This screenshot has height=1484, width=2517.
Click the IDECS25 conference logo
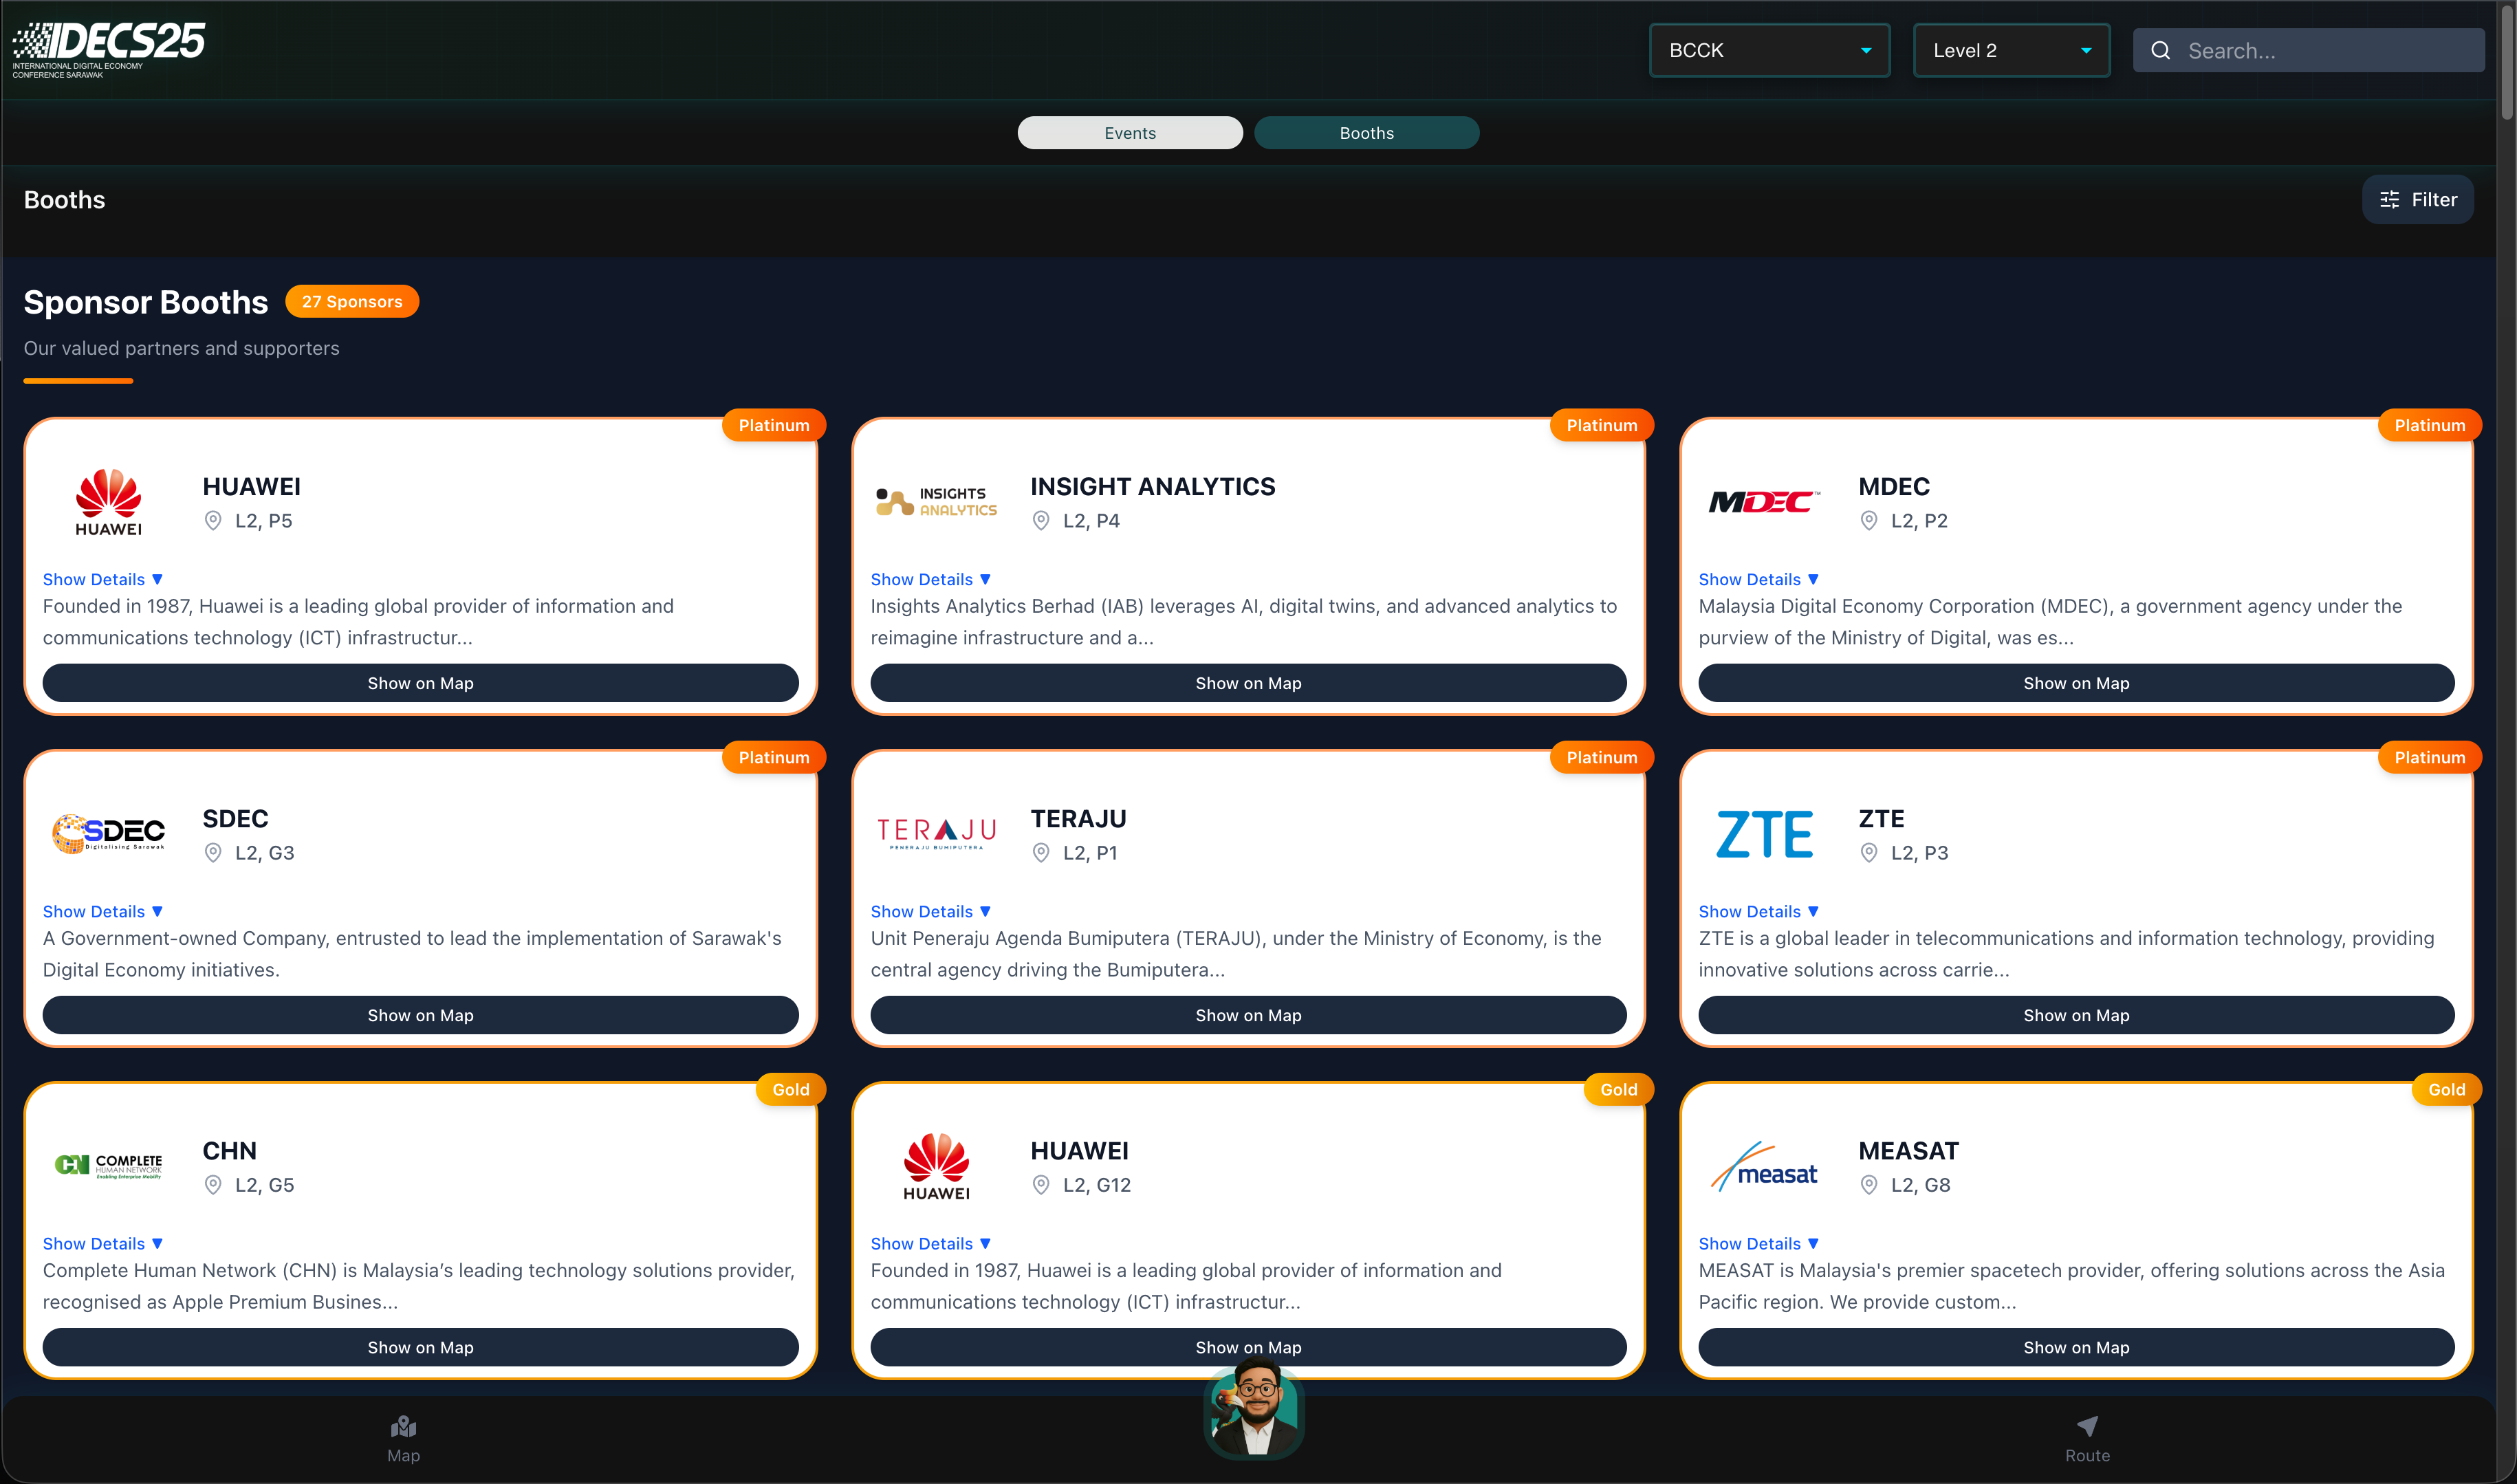click(x=108, y=49)
